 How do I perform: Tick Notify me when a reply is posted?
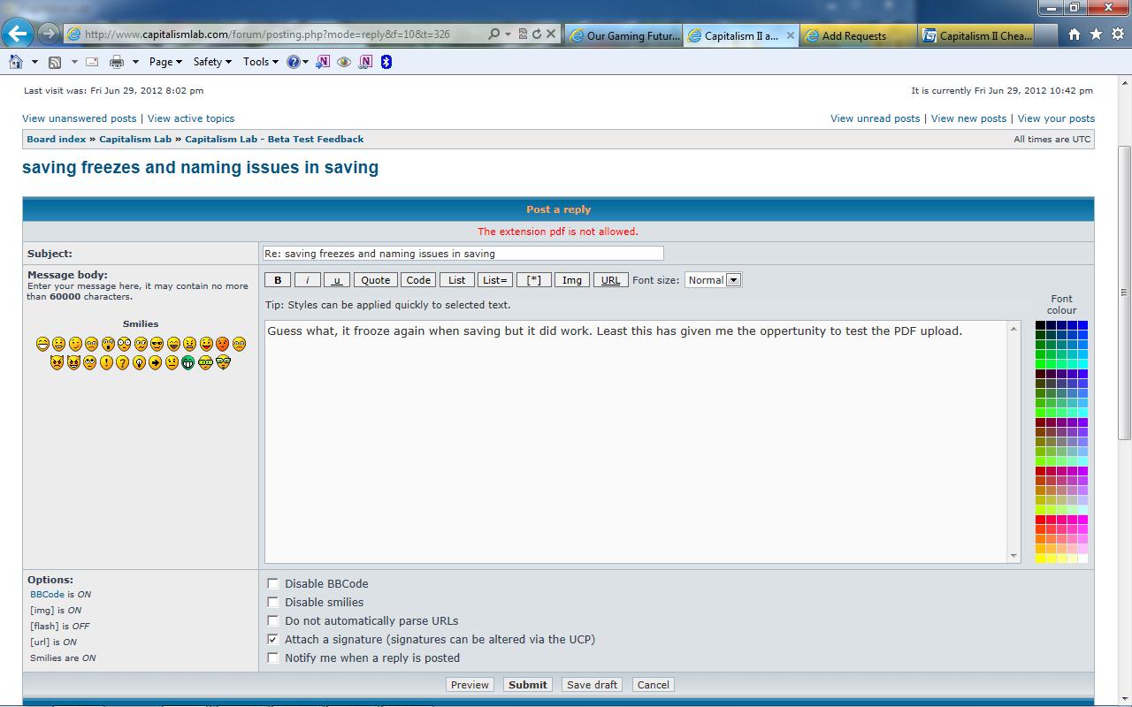273,658
